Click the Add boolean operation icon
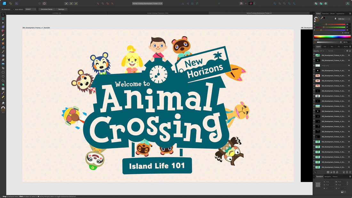352x198 pixels. [x=275, y=4]
